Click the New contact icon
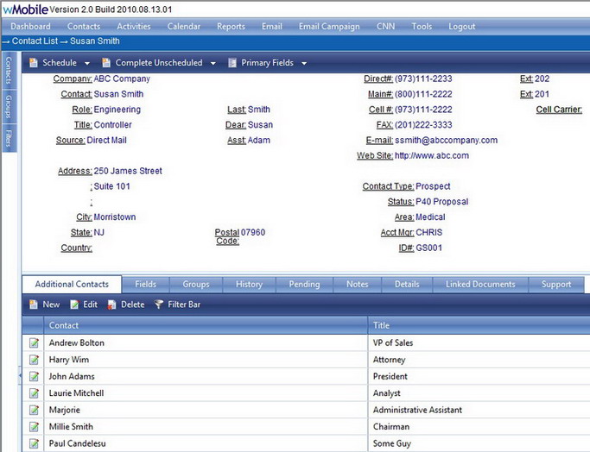The image size is (590, 452). 33,304
